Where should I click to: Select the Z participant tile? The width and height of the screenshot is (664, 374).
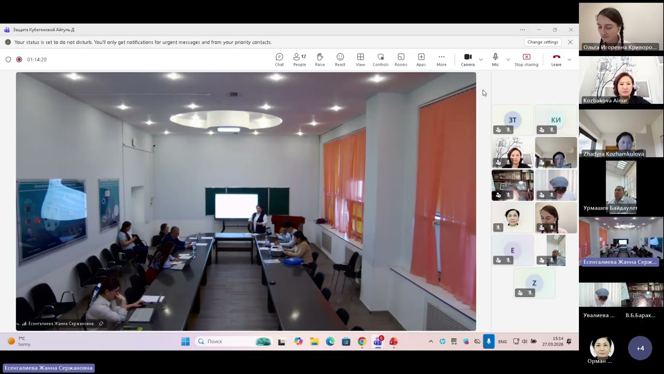tap(534, 283)
